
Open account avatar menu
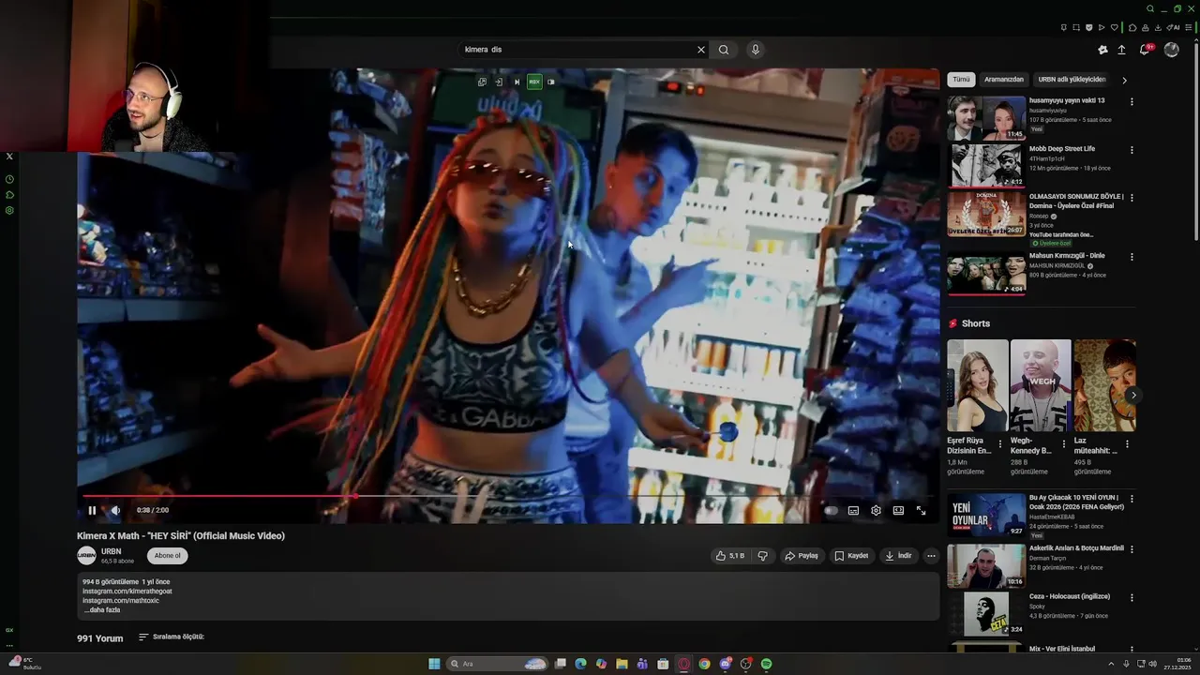(1171, 50)
